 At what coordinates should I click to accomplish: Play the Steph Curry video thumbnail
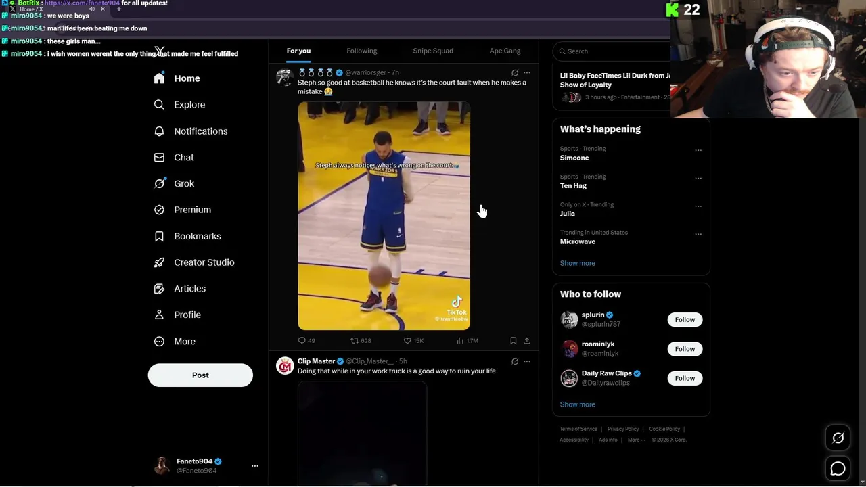[384, 216]
